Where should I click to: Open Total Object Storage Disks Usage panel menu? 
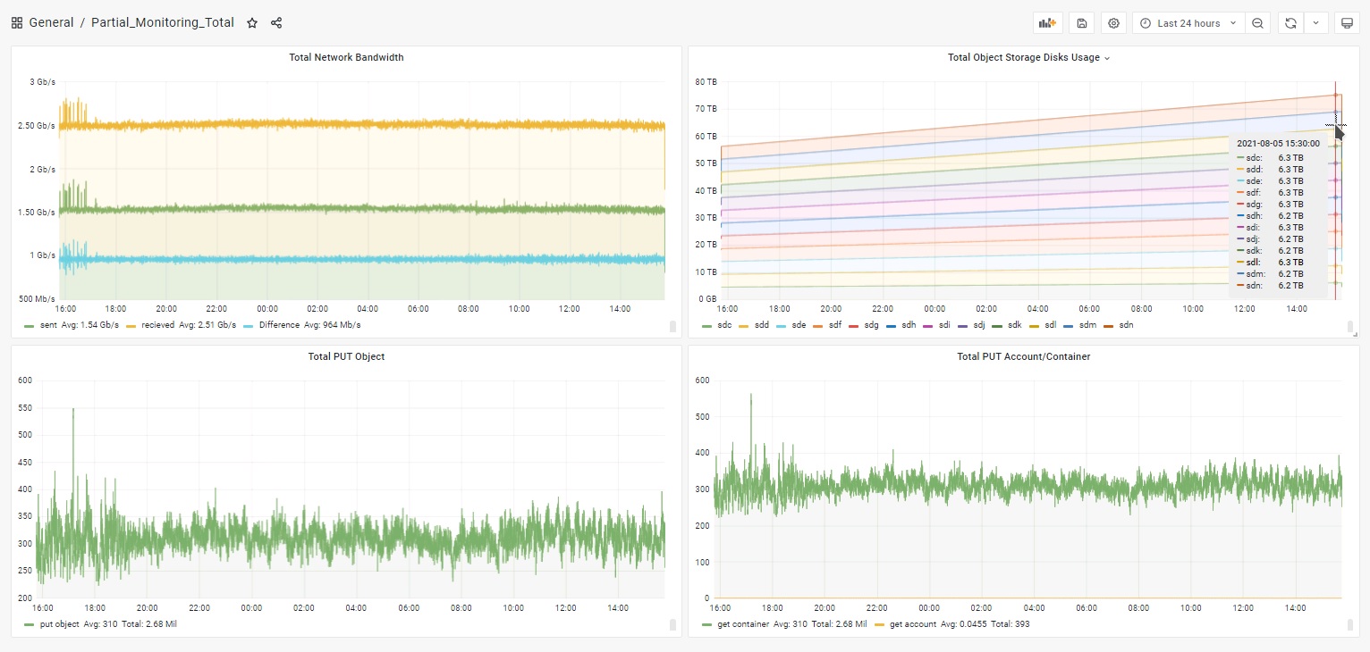pos(1028,57)
